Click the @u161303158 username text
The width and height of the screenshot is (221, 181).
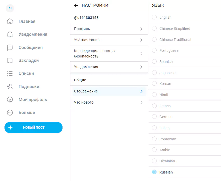86,18
